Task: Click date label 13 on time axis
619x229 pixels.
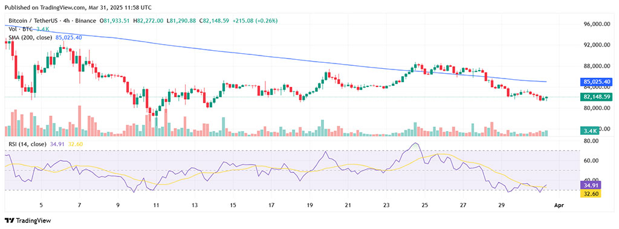Action: (x=195, y=205)
